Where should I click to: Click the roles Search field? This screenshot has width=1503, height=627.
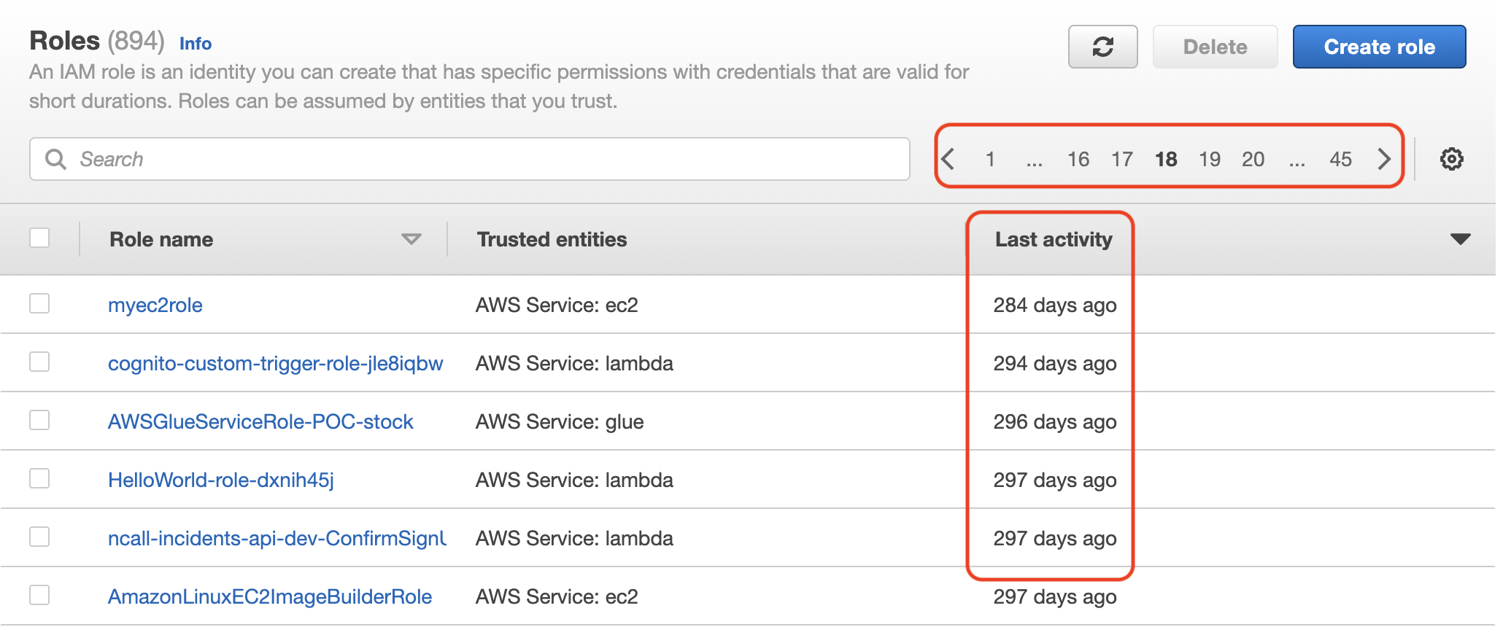[470, 159]
